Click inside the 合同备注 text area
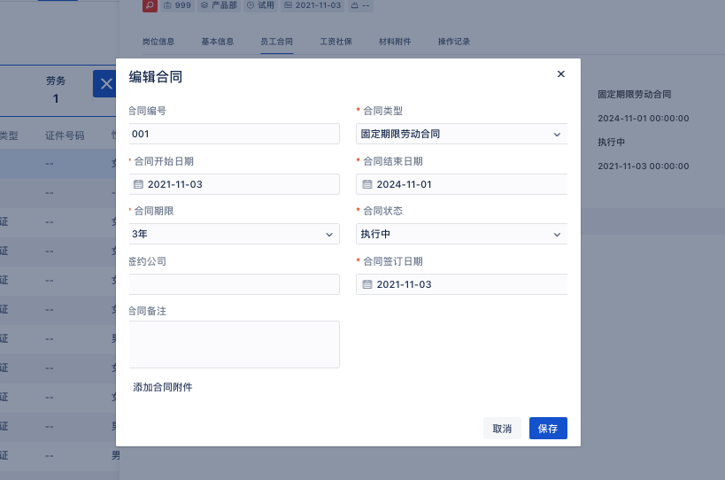725x480 pixels. click(234, 345)
